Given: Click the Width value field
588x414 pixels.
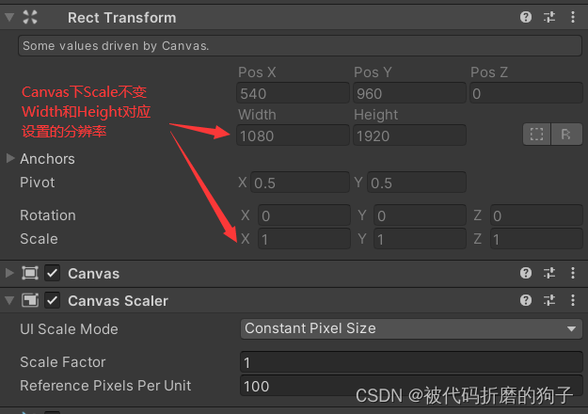Looking at the screenshot, I should (292, 135).
